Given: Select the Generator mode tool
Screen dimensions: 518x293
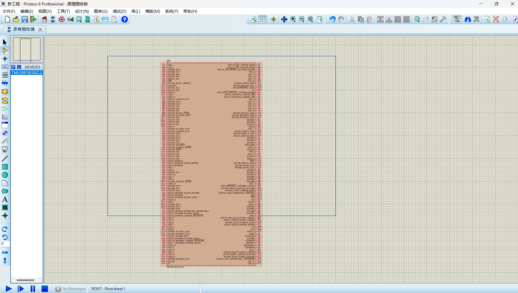Looking at the screenshot, I should pyautogui.click(x=5, y=133).
